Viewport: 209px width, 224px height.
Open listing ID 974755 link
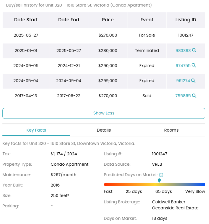tap(183, 65)
